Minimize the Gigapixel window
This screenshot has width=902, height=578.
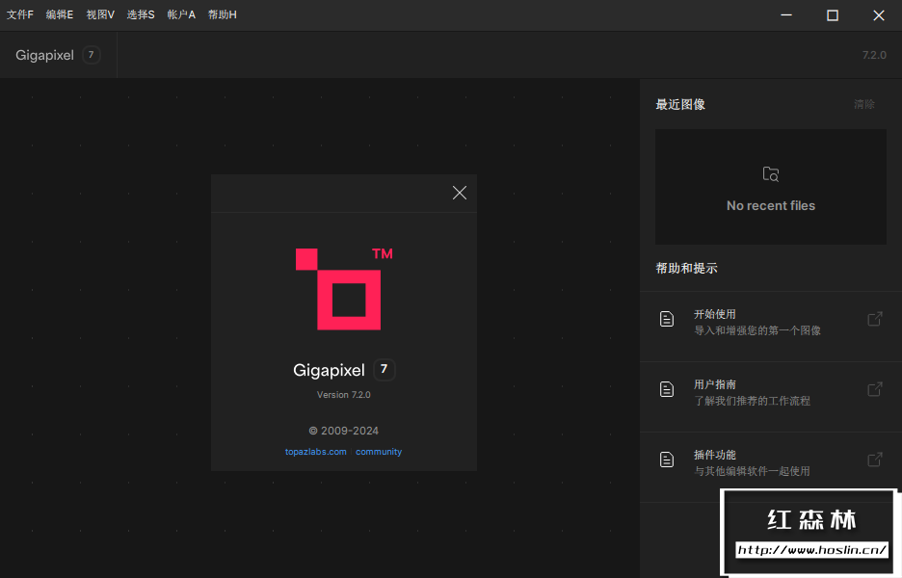click(786, 15)
